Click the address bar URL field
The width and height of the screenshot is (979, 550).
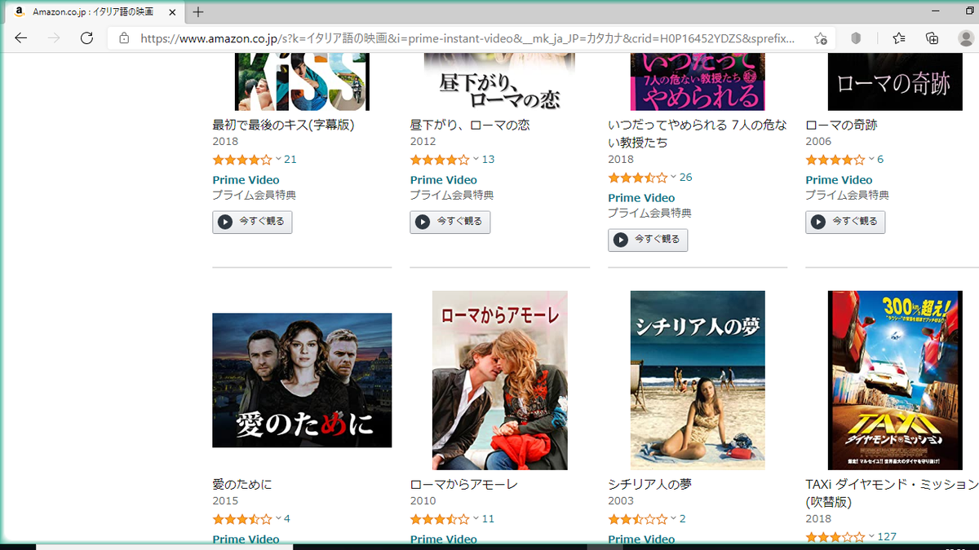[x=467, y=38]
